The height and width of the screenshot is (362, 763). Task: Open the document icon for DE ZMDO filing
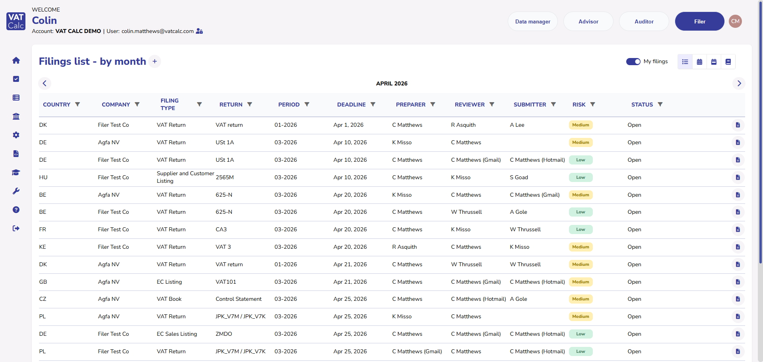(738, 334)
